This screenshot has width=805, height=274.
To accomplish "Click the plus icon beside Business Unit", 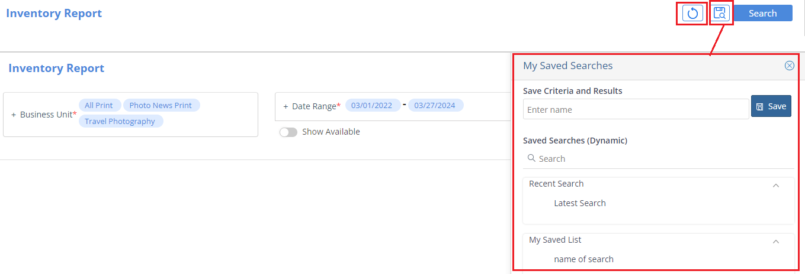I will point(14,115).
